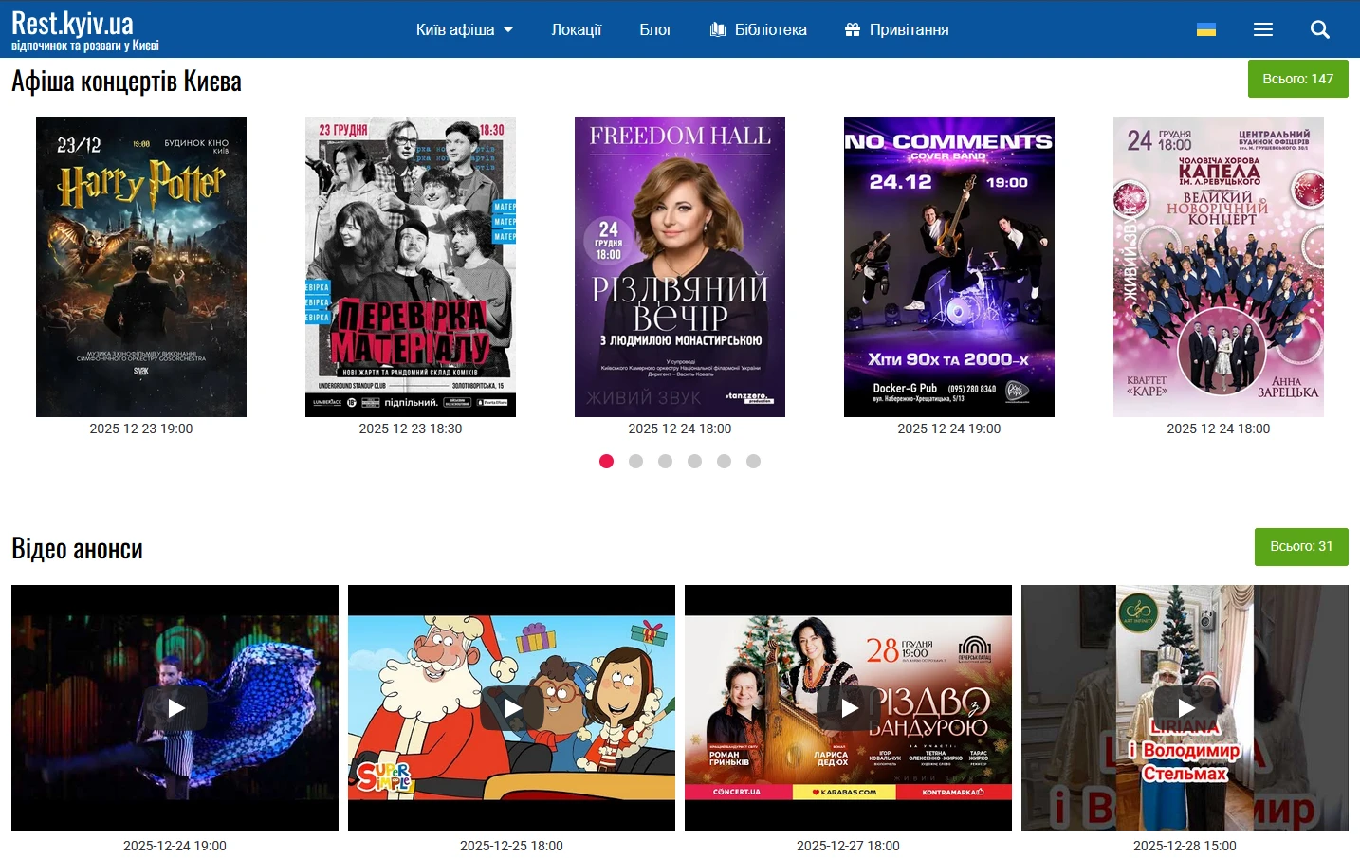Viewport: 1360px width, 858px height.
Task: Click the Всього: 31 videos button
Action: 1301,546
